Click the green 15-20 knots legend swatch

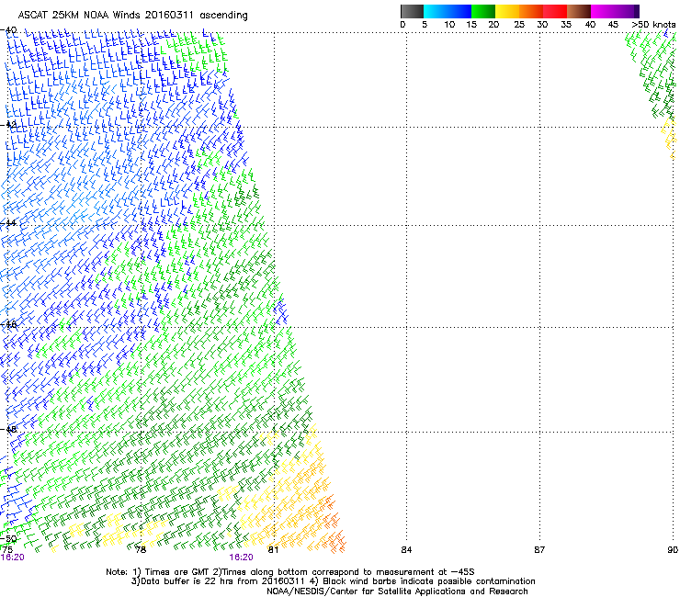tap(483, 11)
